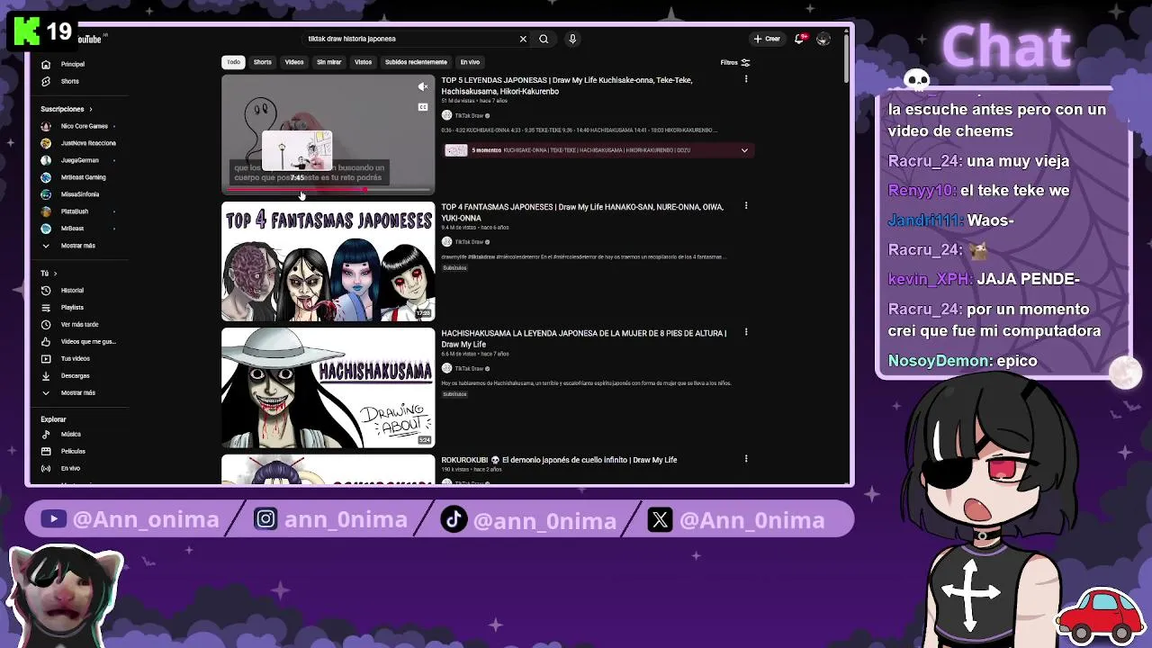Open TOP 4 FANTASMAS JAPONESES video title
The width and height of the screenshot is (1152, 648).
click(582, 212)
